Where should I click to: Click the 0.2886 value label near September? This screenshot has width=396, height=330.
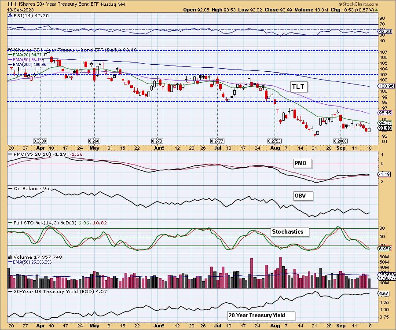point(341,141)
